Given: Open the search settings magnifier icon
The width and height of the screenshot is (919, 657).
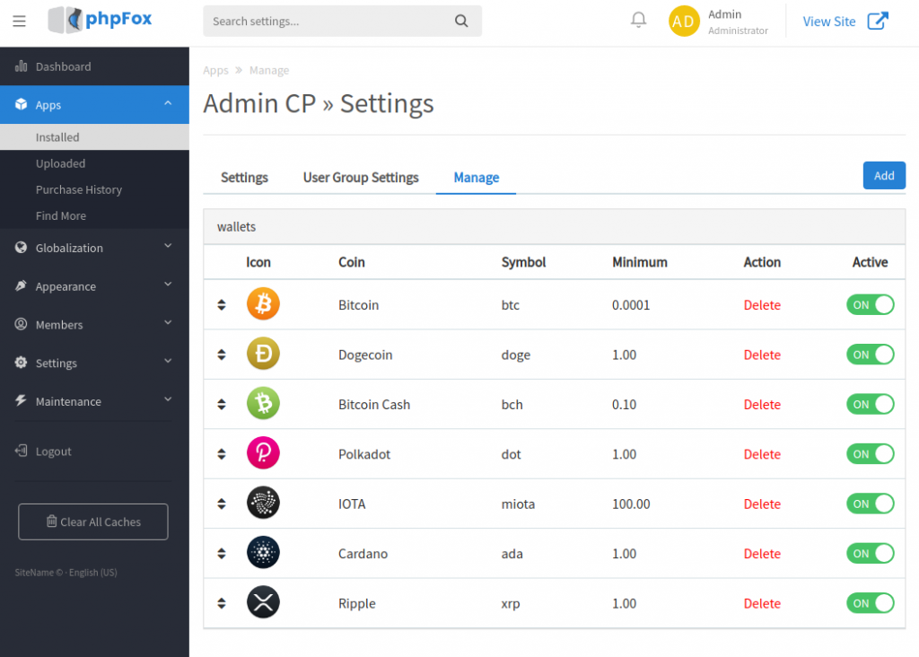Looking at the screenshot, I should pos(461,21).
